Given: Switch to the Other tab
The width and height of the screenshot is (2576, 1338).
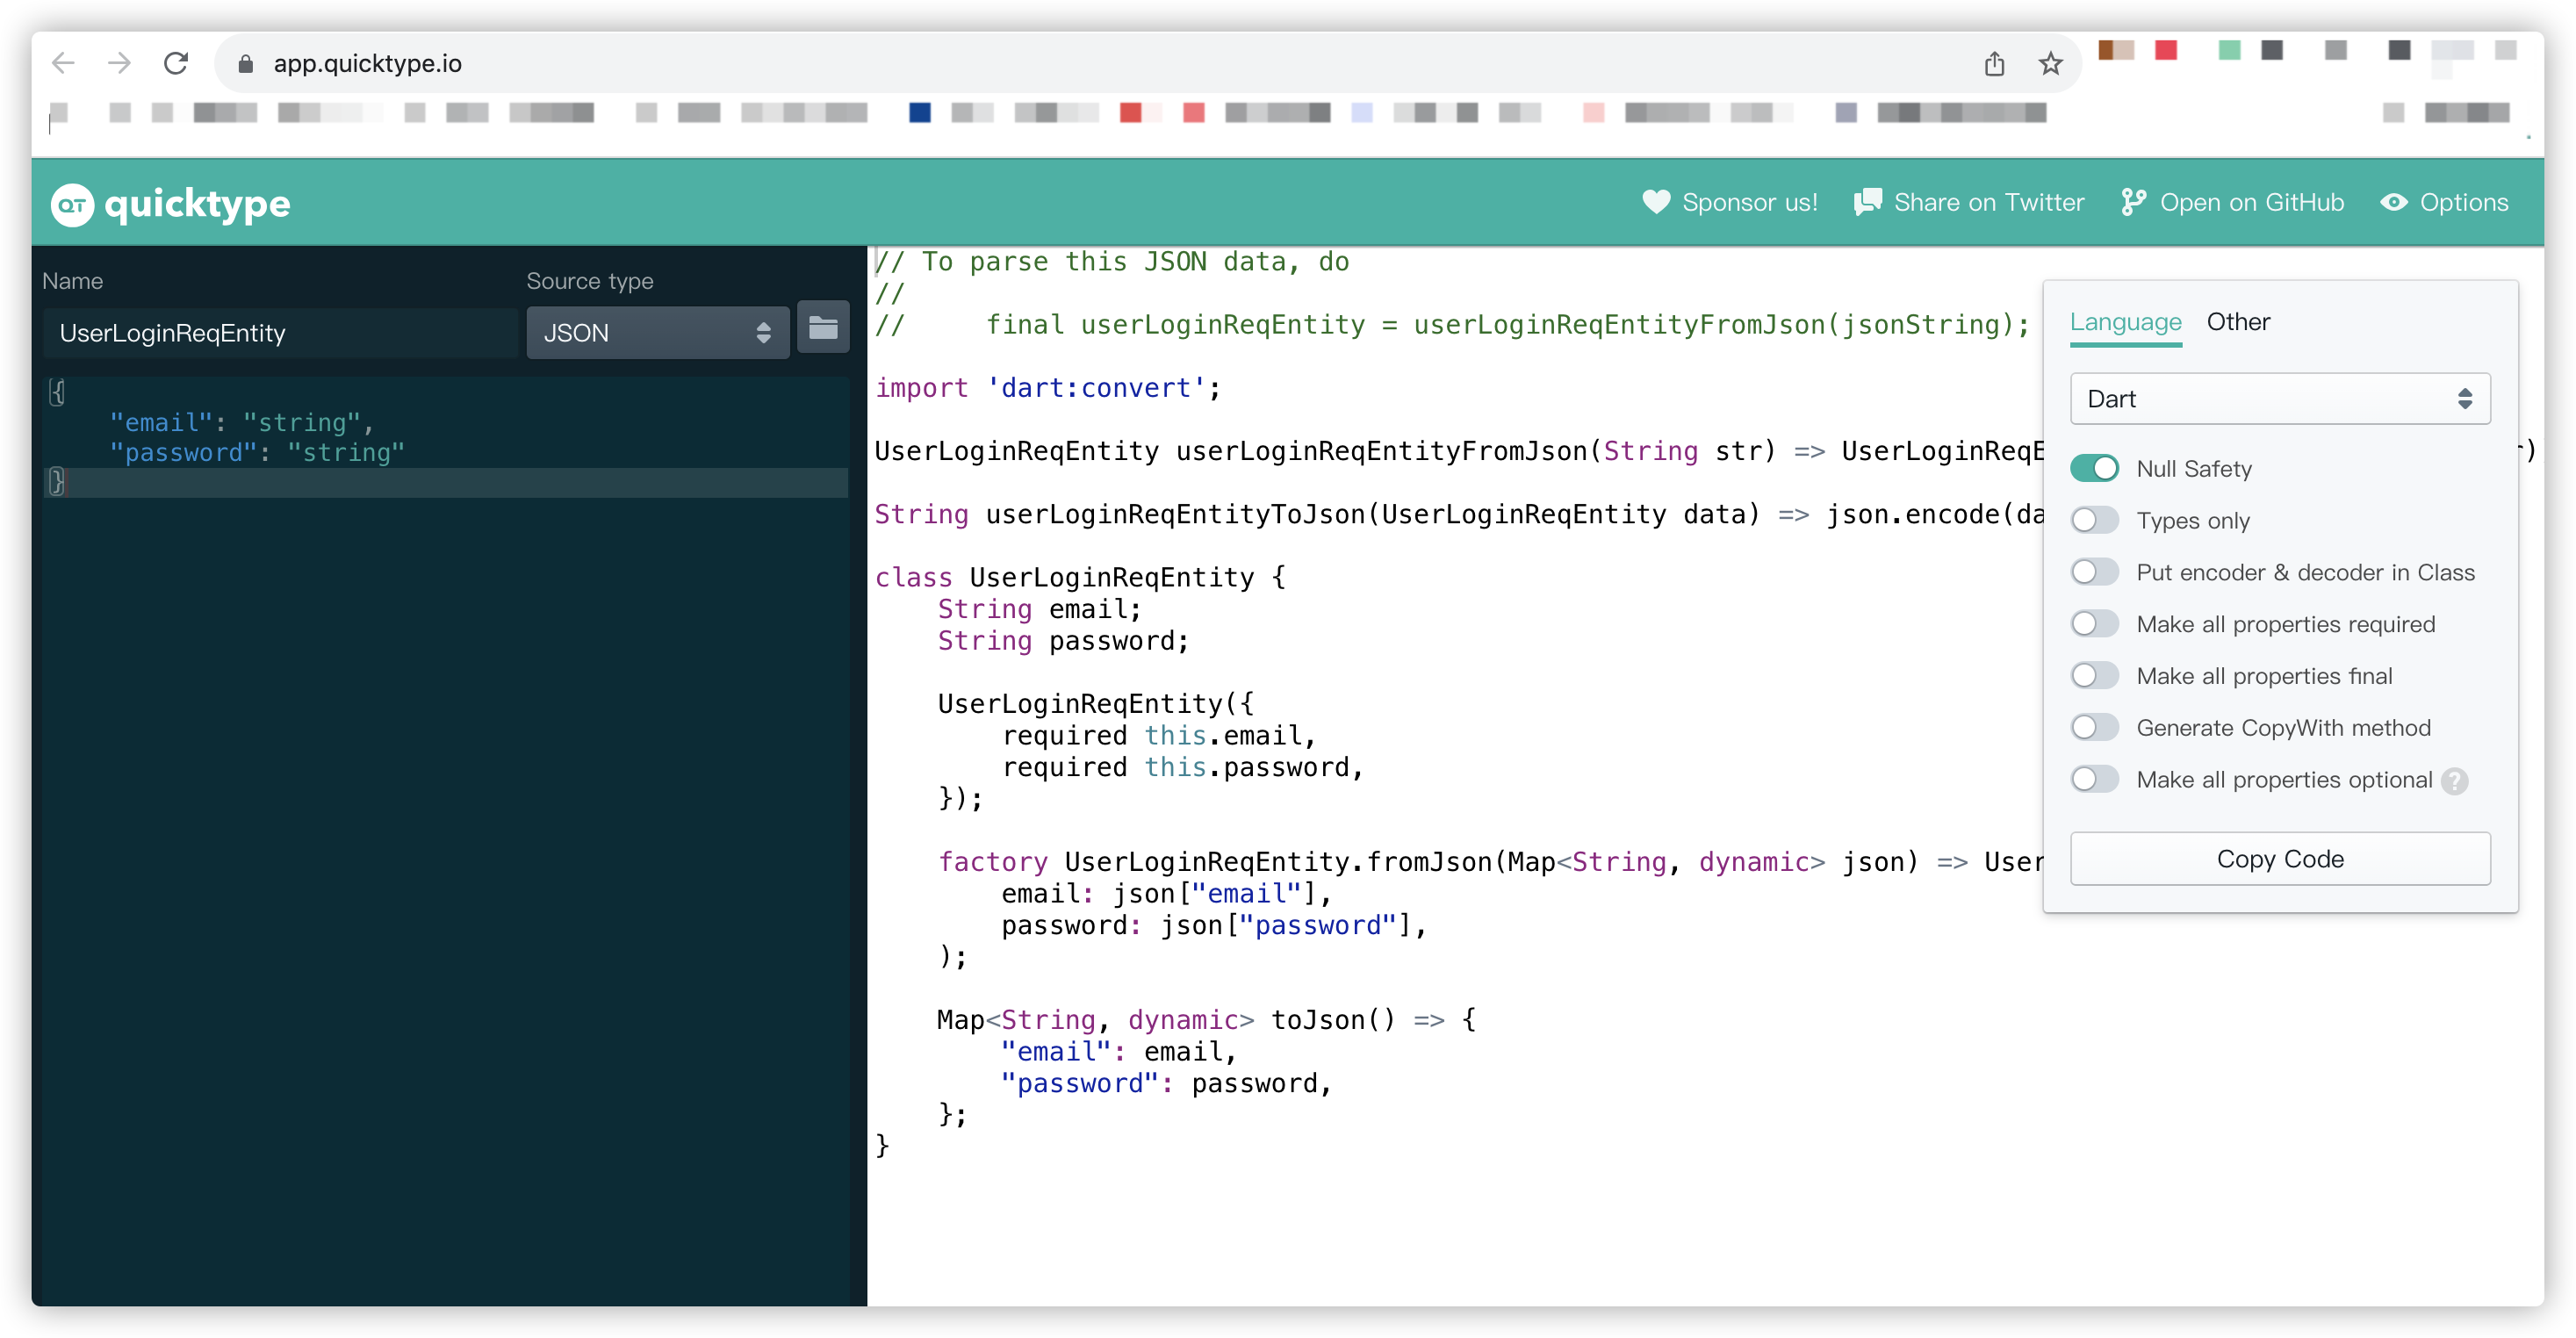Looking at the screenshot, I should click(2237, 322).
